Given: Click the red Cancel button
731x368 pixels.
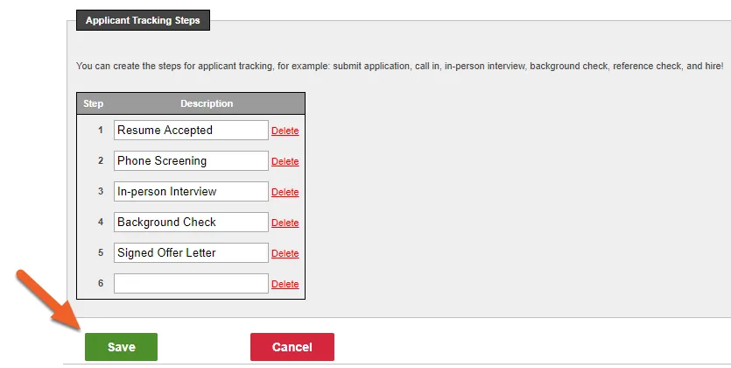Looking at the screenshot, I should pos(292,347).
